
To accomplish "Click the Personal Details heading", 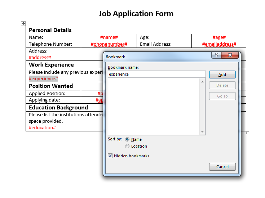I will coord(50,30).
